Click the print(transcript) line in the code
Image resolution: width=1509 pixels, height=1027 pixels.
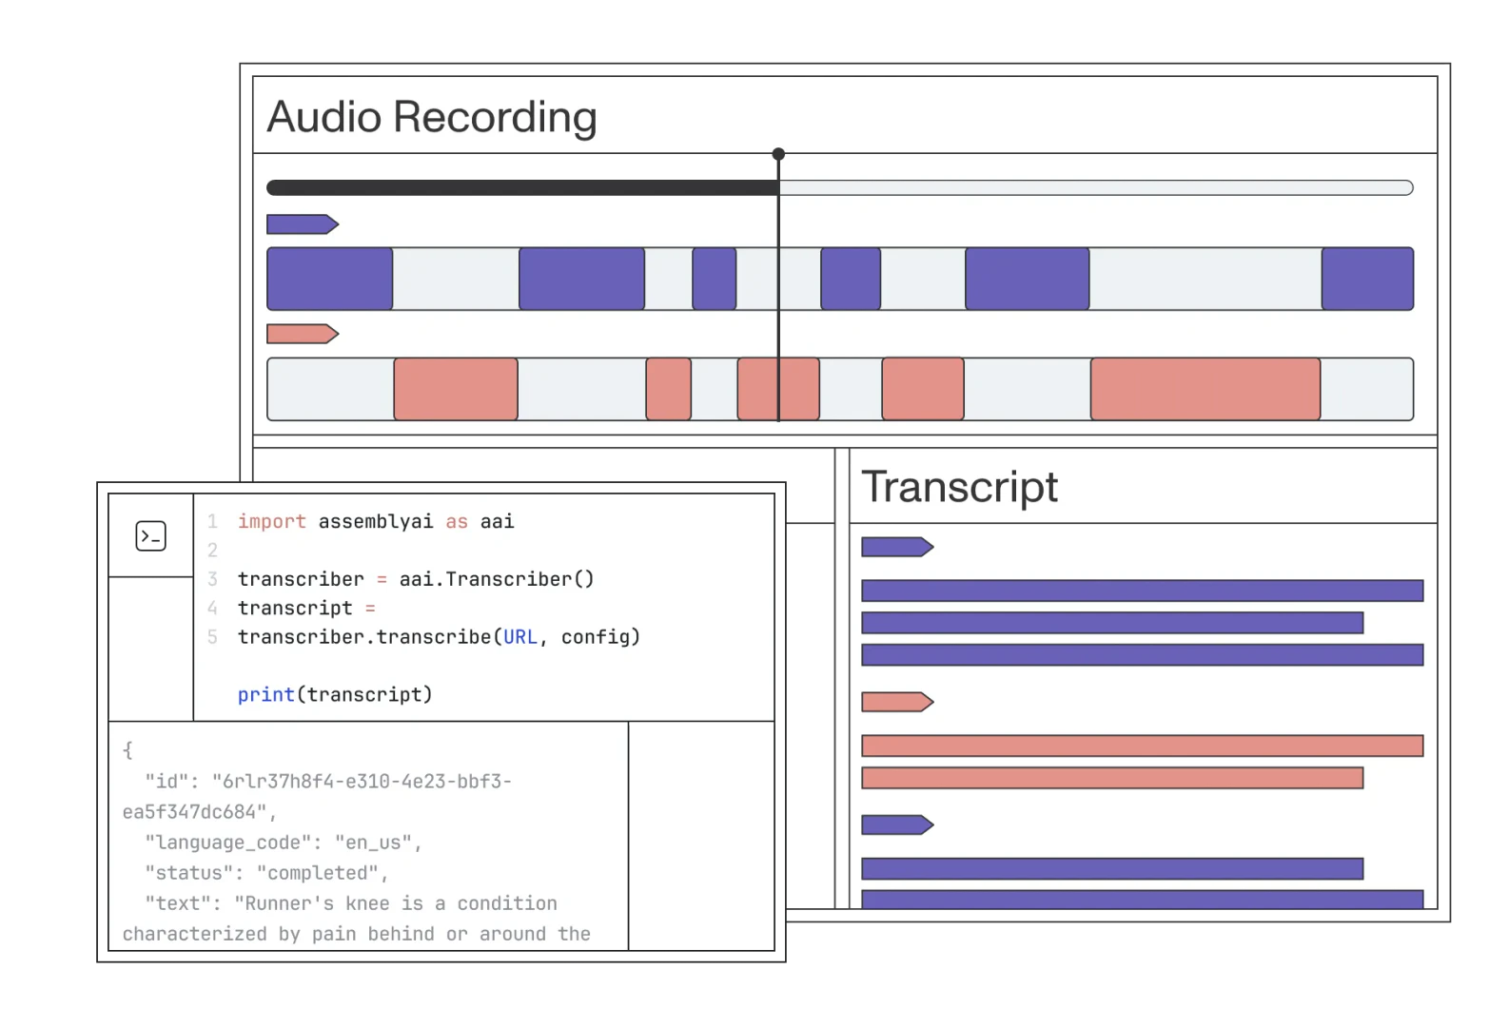[335, 695]
